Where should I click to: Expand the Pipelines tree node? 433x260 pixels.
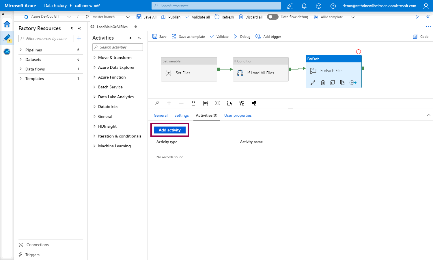coord(20,50)
